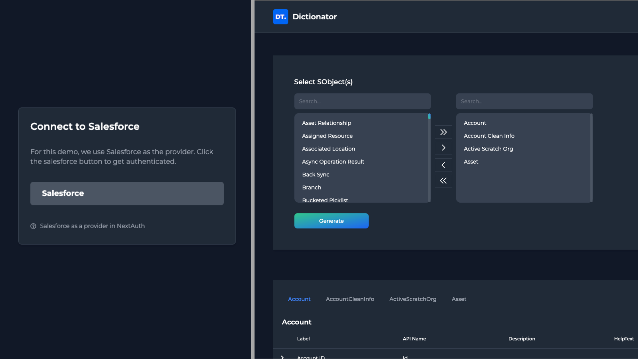Click the help icon beside NextAuth text
The height and width of the screenshot is (359, 638).
click(33, 226)
